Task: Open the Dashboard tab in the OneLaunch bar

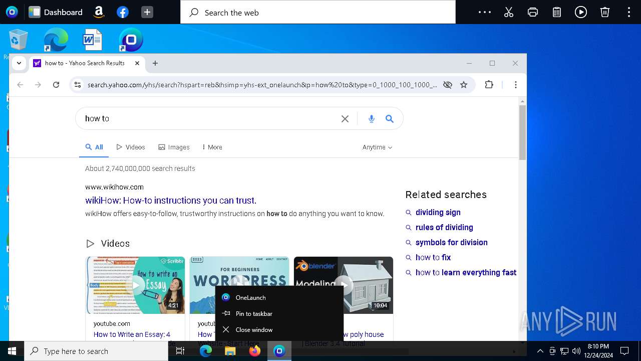Action: pos(56,12)
